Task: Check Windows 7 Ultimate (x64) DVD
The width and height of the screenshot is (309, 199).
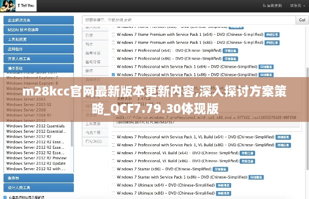Action: pos(113,185)
